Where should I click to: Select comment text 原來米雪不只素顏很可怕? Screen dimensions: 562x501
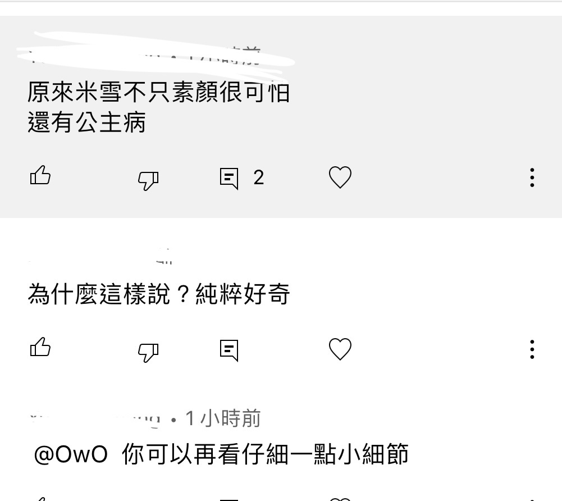[158, 92]
